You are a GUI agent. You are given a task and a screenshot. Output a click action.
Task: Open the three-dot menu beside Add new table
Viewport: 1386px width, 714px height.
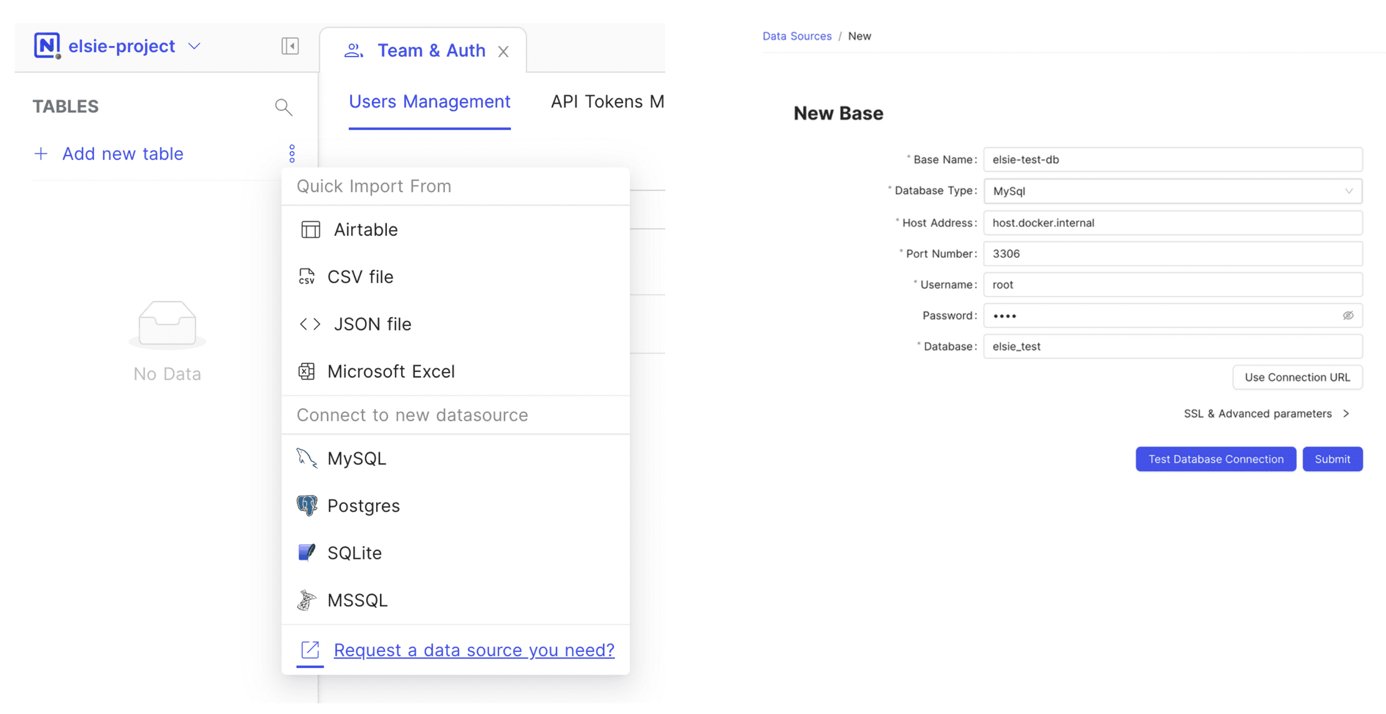click(292, 154)
